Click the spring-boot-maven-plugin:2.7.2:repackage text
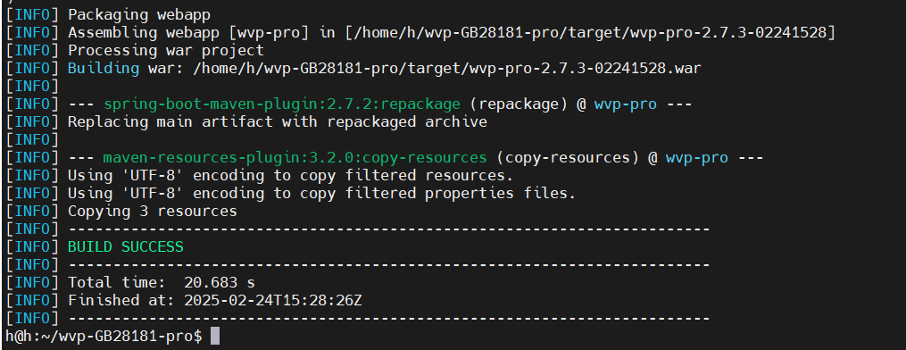Screen dimensions: 906x350 coord(282,104)
